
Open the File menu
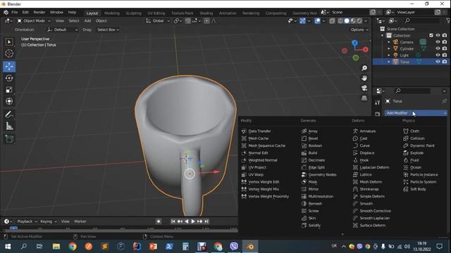[x=14, y=13]
